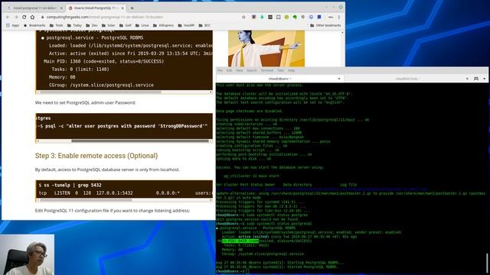This screenshot has height=275, width=490.
Task: Click the green download arrow extension icon
Action: click(262, 17)
